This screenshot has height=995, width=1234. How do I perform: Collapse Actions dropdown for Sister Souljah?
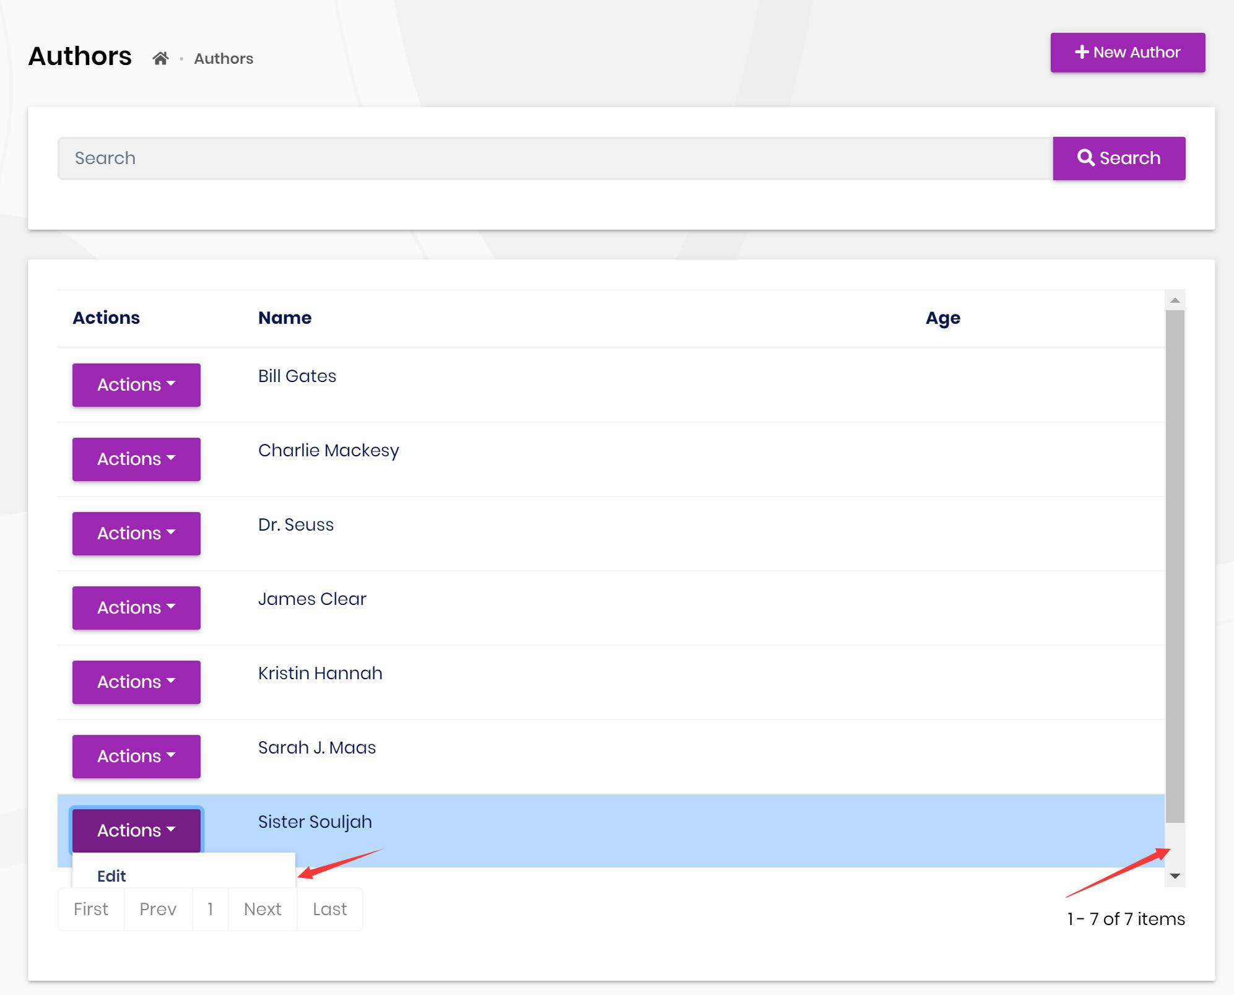(136, 830)
